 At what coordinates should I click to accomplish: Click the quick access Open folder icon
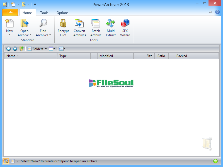24,4
